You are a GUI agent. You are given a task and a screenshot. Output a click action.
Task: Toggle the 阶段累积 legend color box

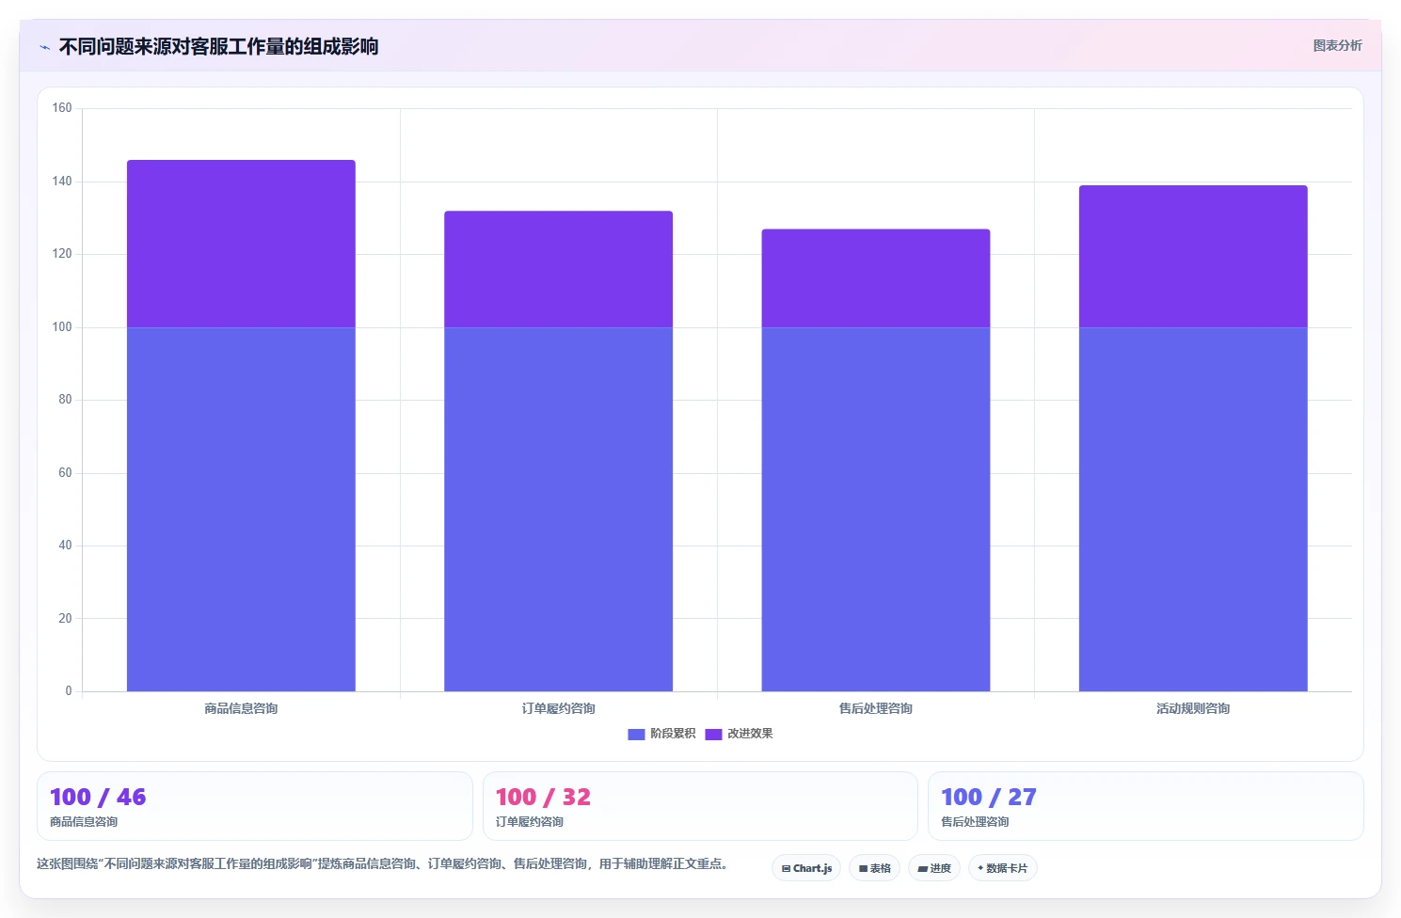(636, 734)
